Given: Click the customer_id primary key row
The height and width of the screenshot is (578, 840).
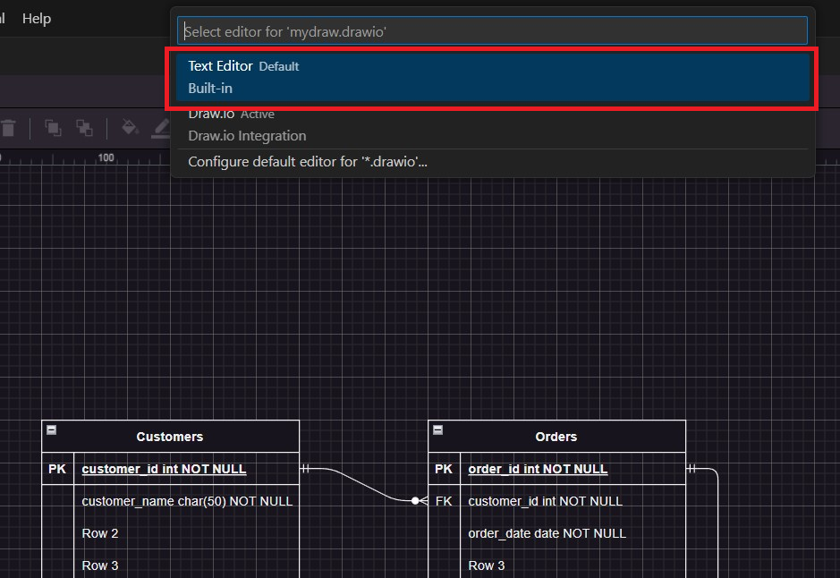Looking at the screenshot, I should pos(164,469).
